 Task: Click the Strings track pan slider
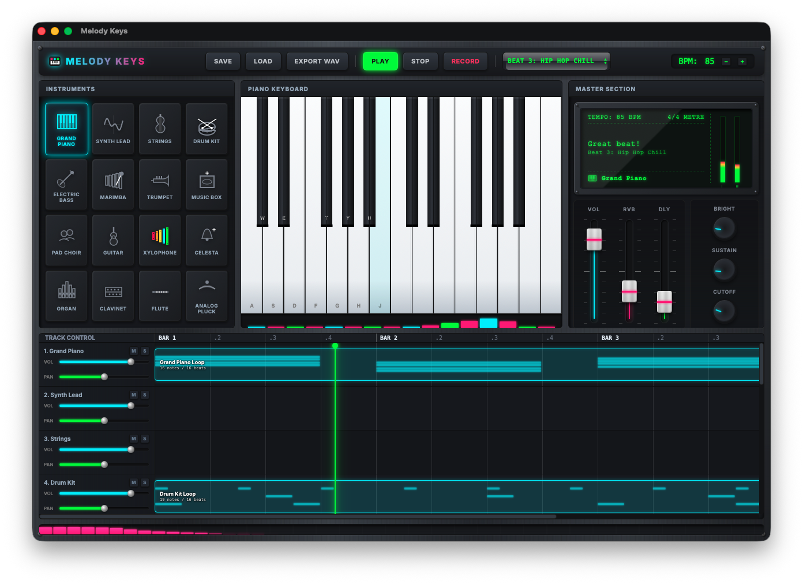(x=104, y=465)
